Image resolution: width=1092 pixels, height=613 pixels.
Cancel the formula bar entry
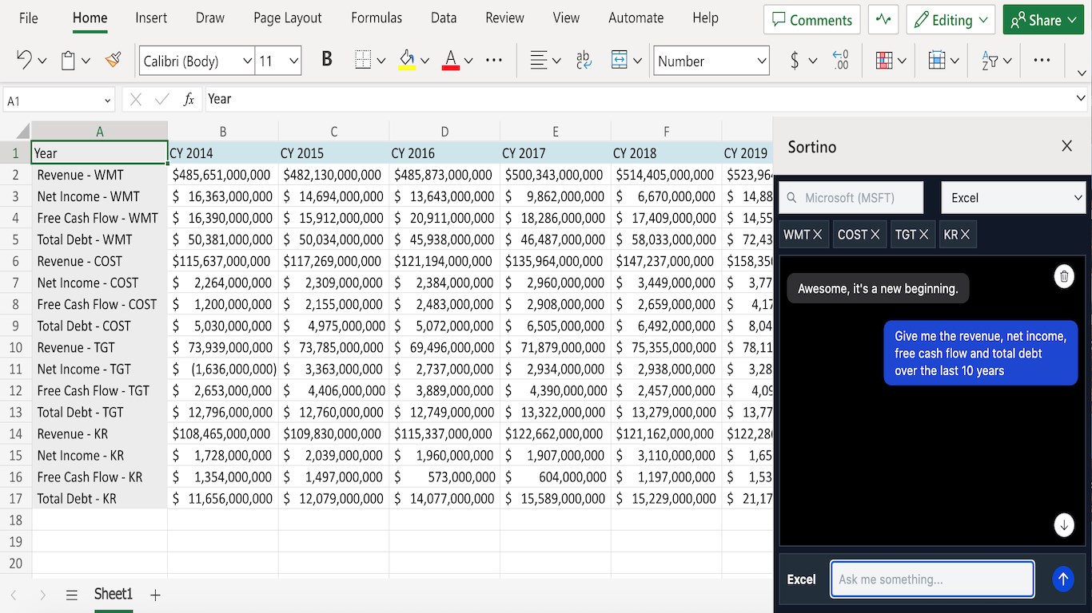(135, 100)
